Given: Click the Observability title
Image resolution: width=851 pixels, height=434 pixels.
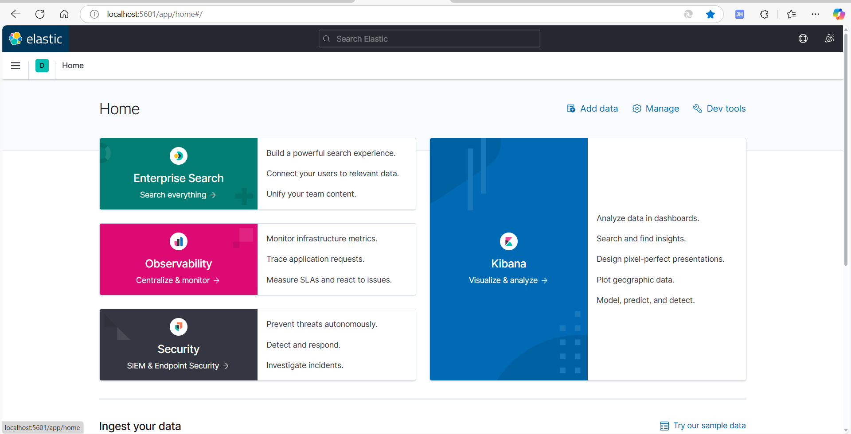Looking at the screenshot, I should pos(179,263).
